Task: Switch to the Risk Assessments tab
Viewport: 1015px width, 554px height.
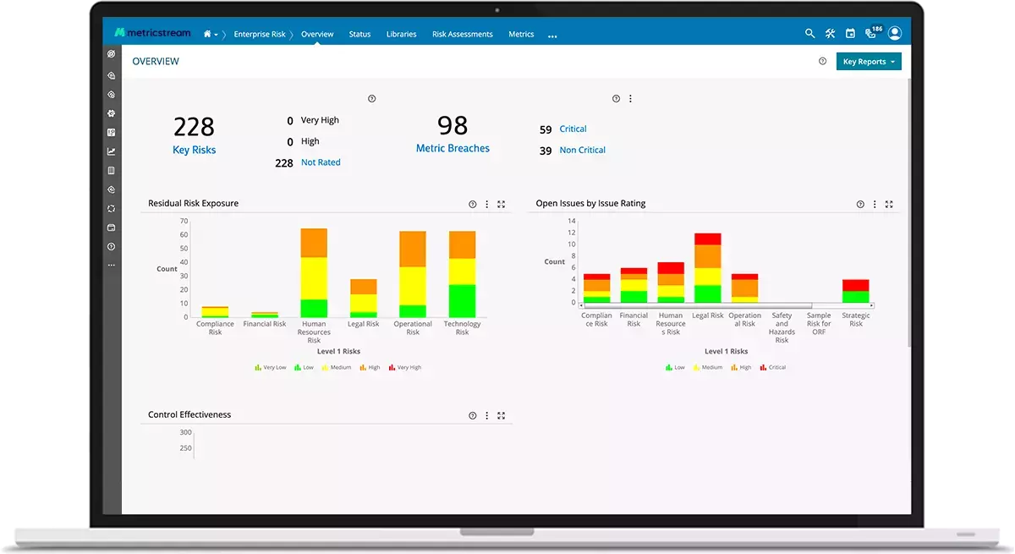Action: [x=462, y=35]
